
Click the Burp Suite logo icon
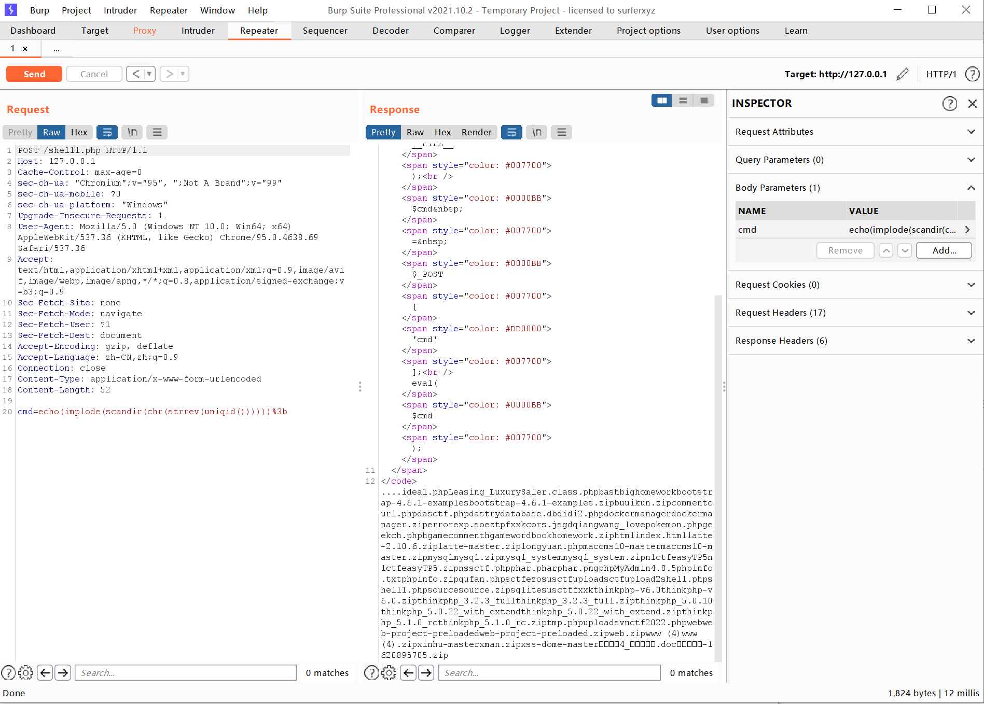[x=11, y=10]
